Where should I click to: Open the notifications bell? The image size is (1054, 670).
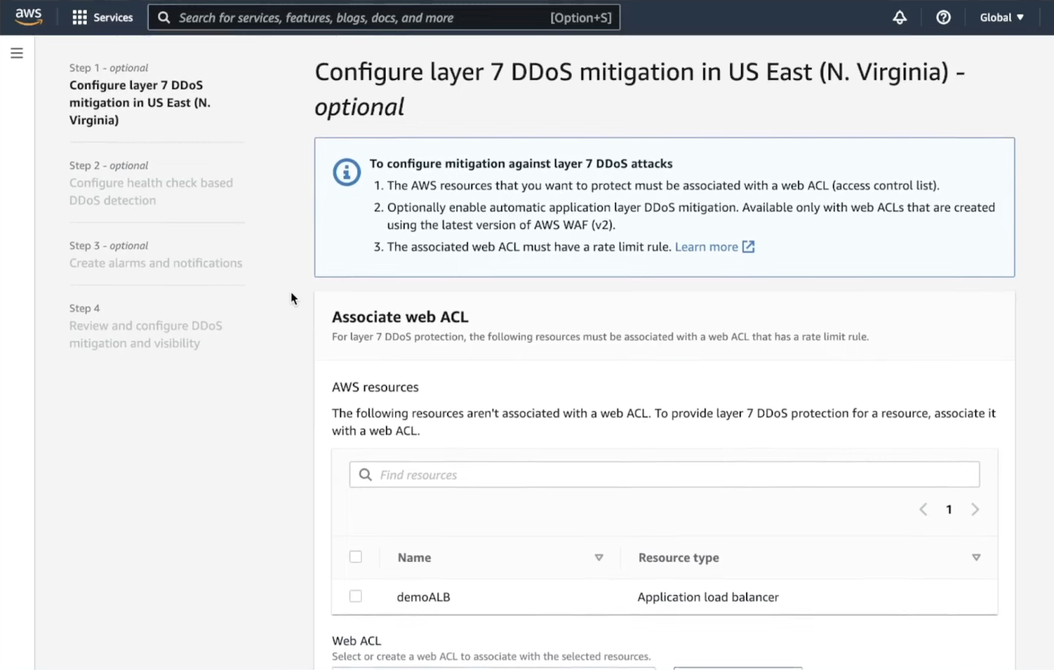(x=899, y=18)
